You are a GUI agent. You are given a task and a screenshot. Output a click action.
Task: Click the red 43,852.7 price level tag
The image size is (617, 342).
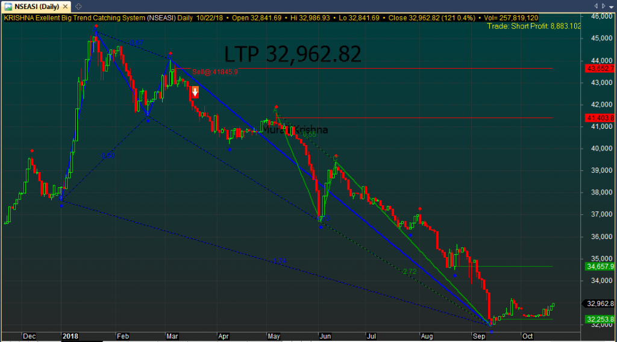[599, 69]
